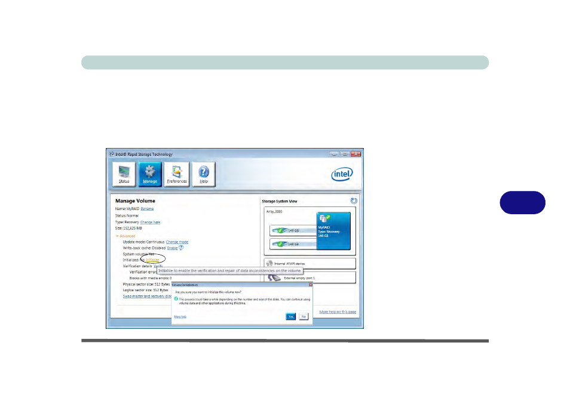Viewport: 570px width, 401px height.
Task: Select the Manage tab
Action: click(150, 174)
